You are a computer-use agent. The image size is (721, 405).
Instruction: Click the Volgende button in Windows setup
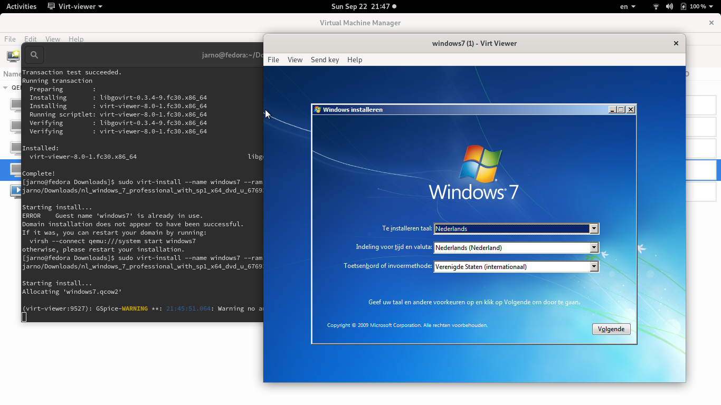611,329
